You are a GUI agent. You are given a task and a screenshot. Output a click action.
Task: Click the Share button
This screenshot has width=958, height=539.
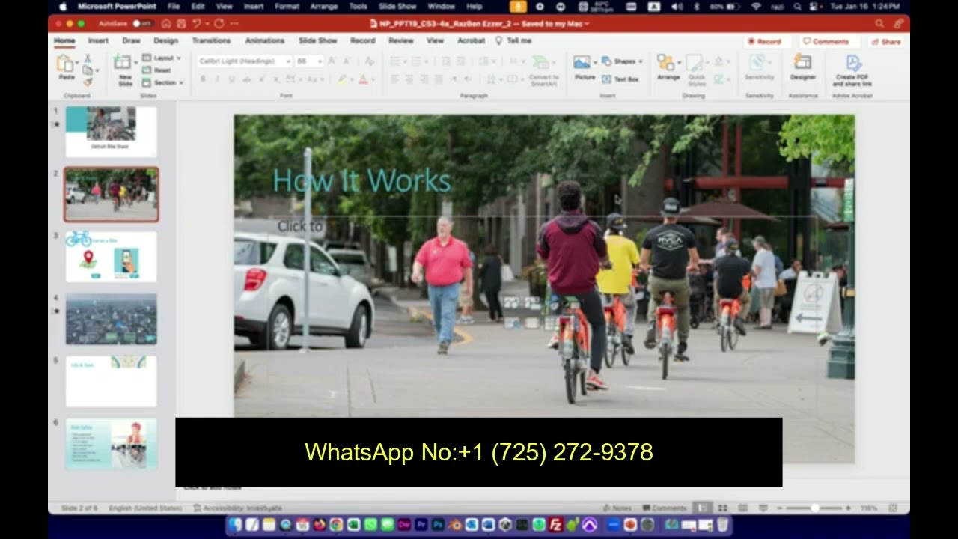click(x=886, y=42)
